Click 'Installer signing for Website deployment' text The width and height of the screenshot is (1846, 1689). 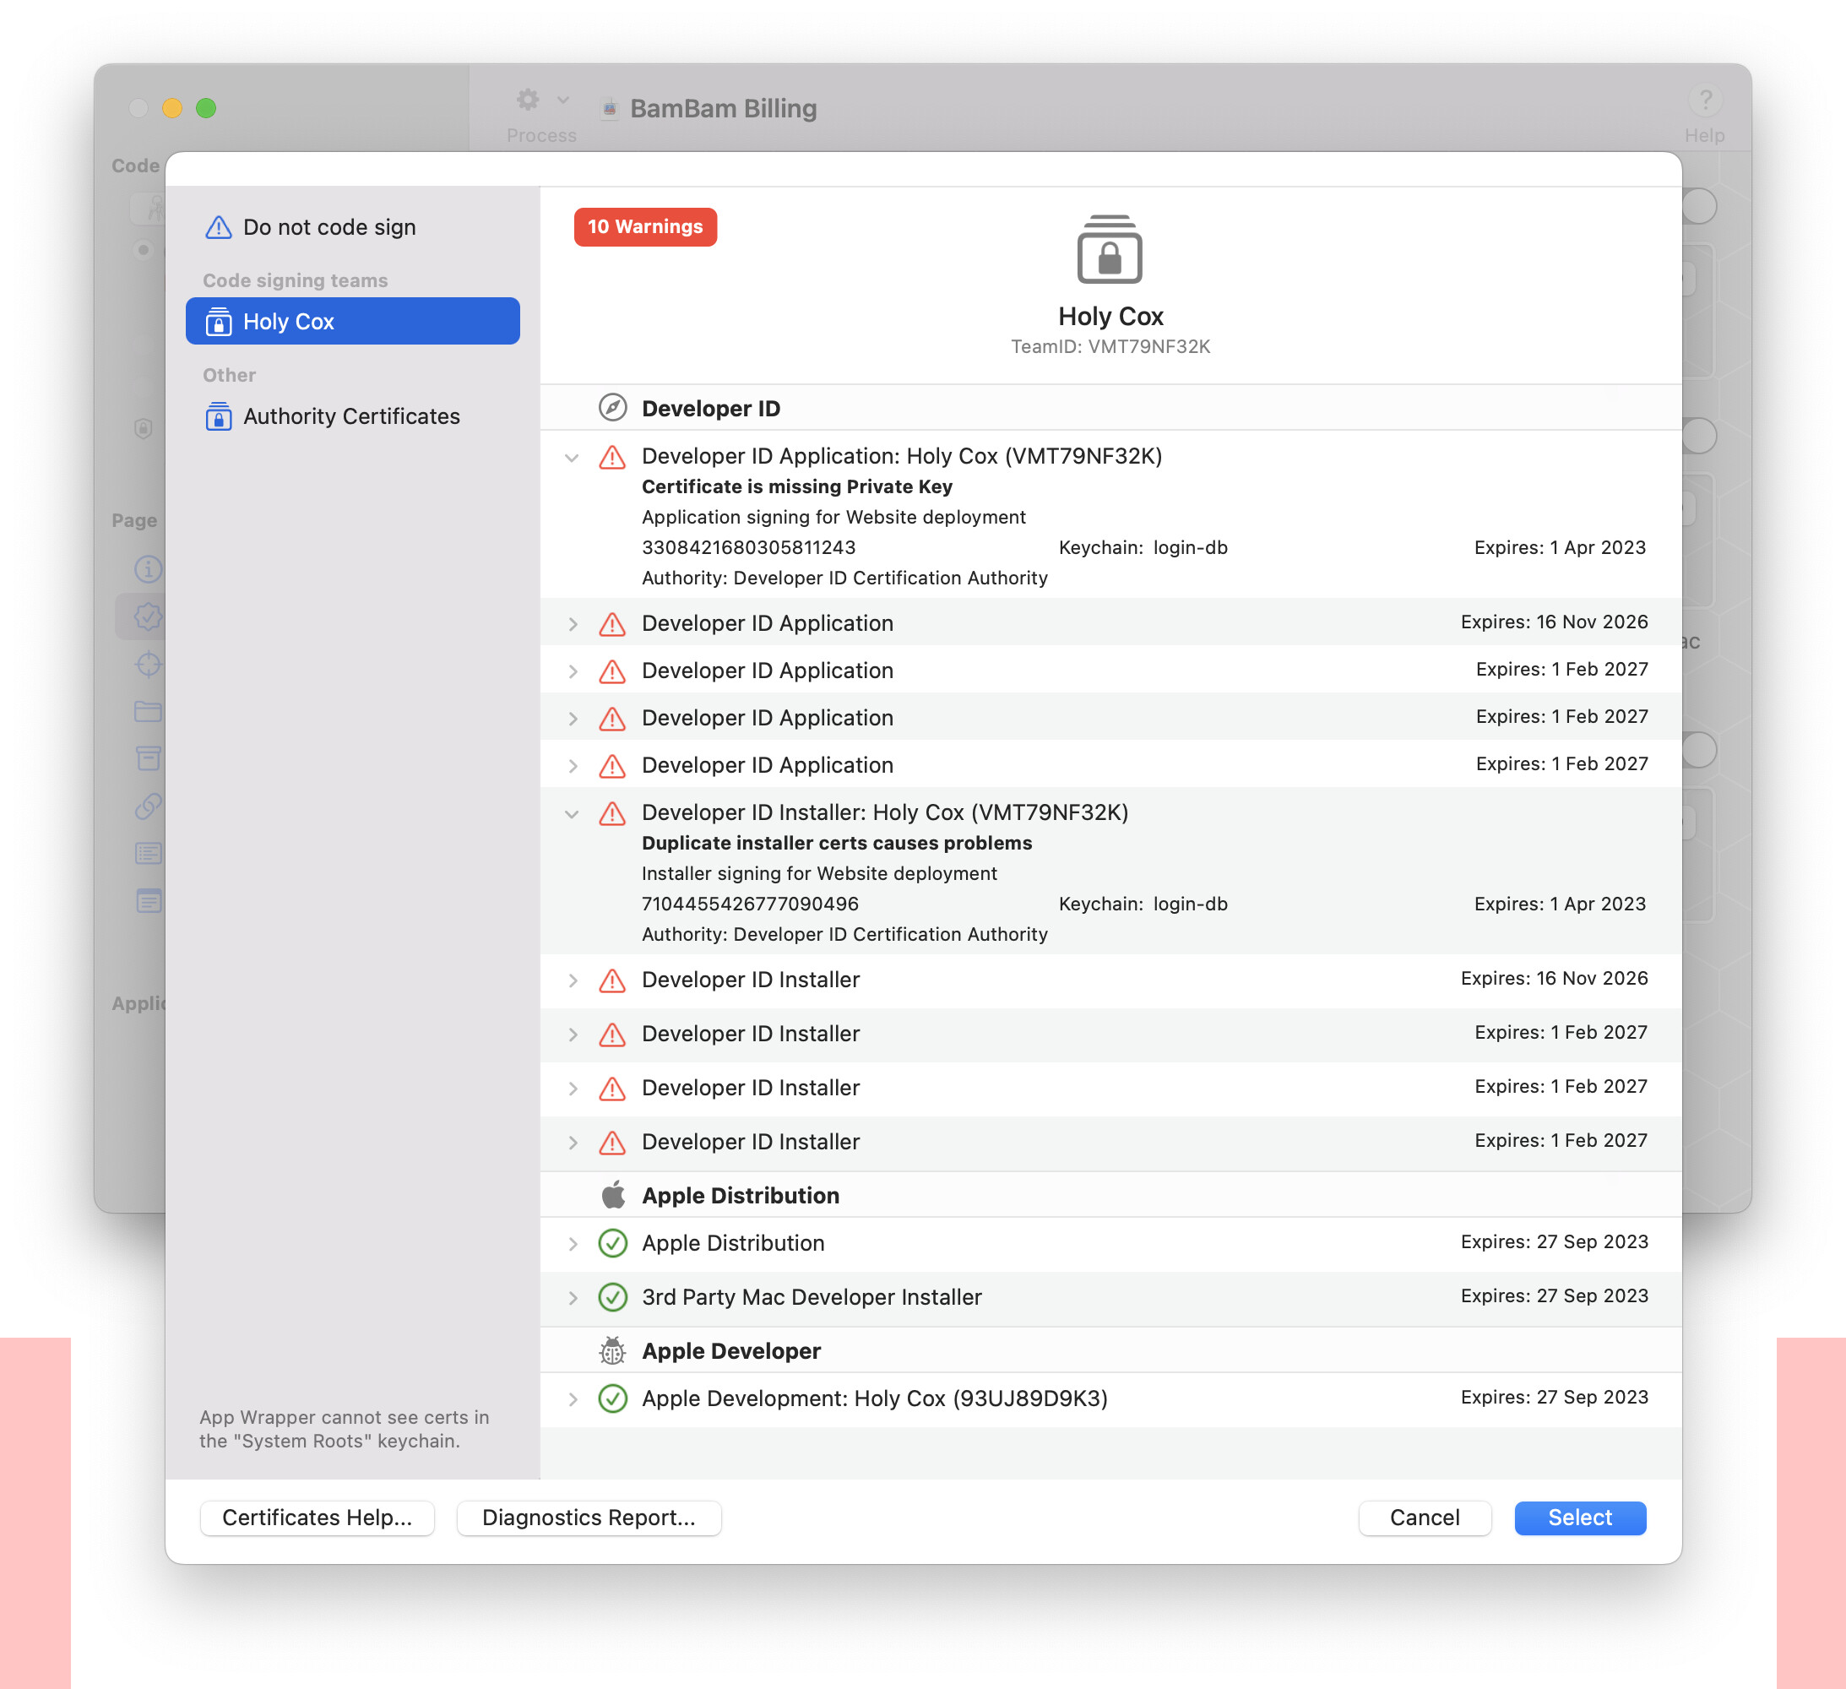tap(819, 873)
